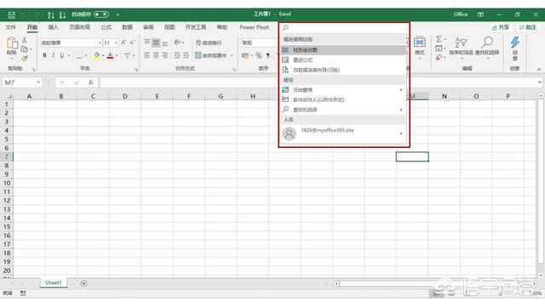This screenshot has height=306, width=545.
Task: Switch to the Power Pivot tab
Action: pos(254,27)
